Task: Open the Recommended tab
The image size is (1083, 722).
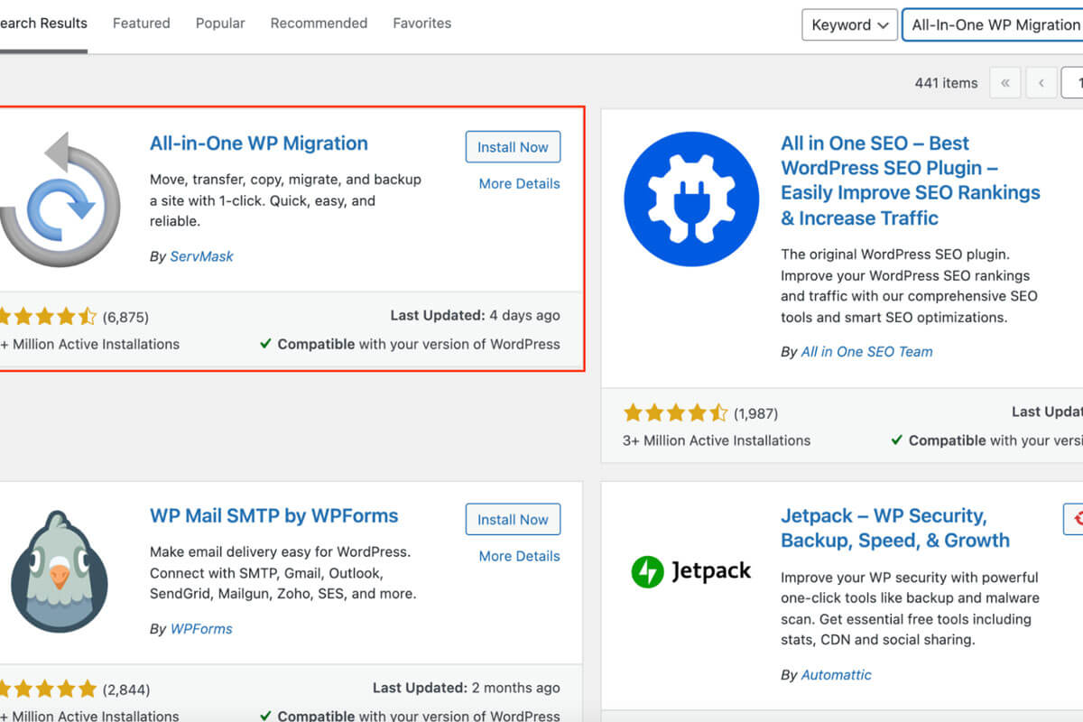Action: 319,23
